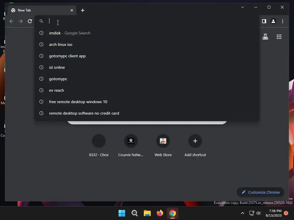This screenshot has width=294, height=220.
Task: Click the search magnifier in the omnibox
Action: click(x=41, y=21)
